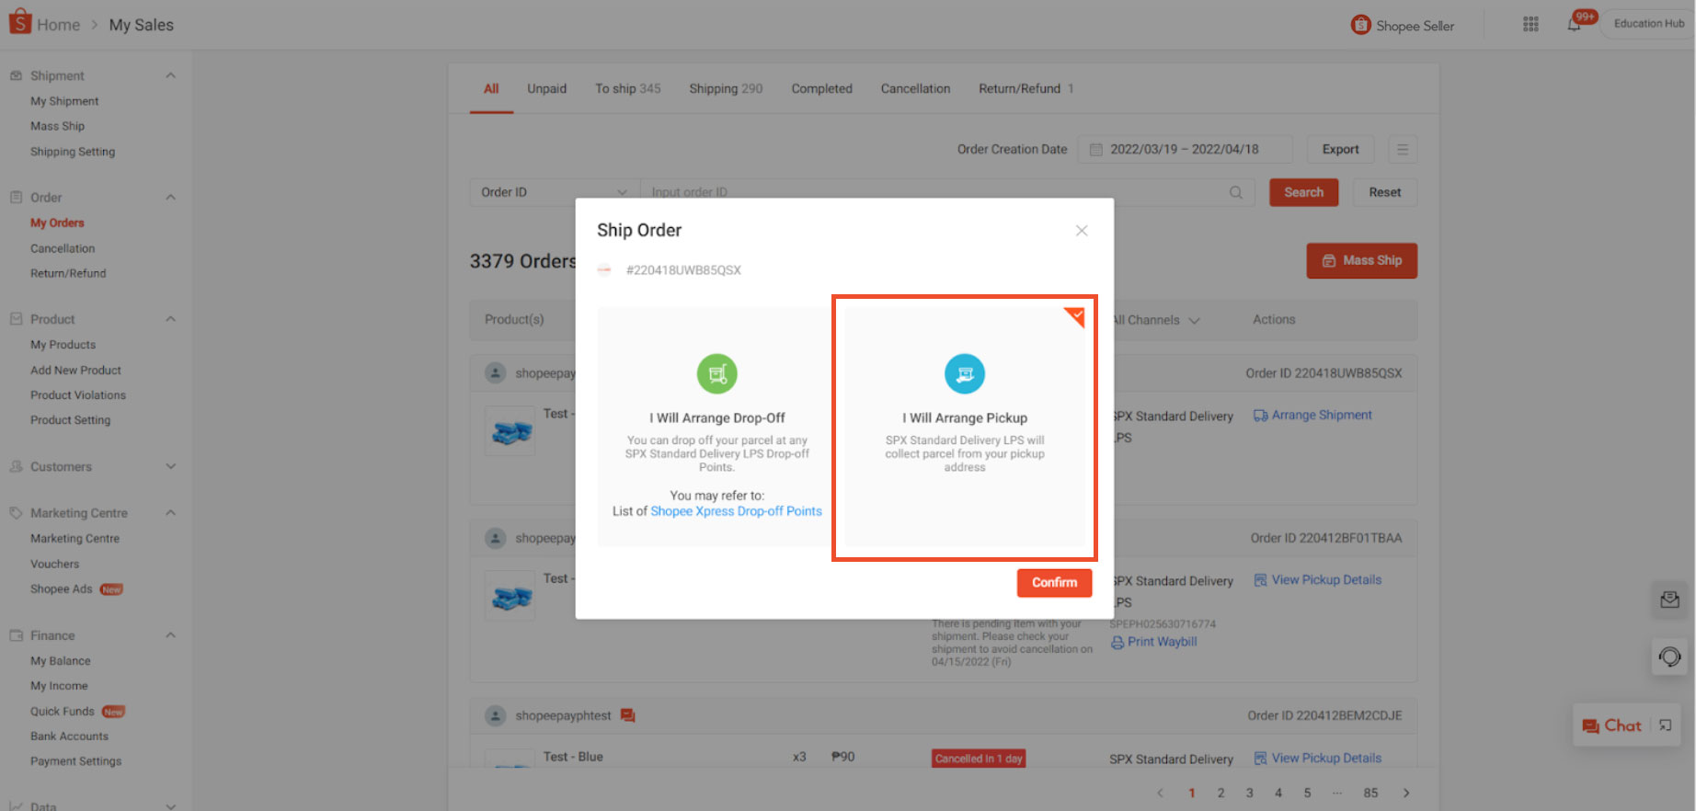
Task: Click the Shopee logo icon
Action: [19, 22]
